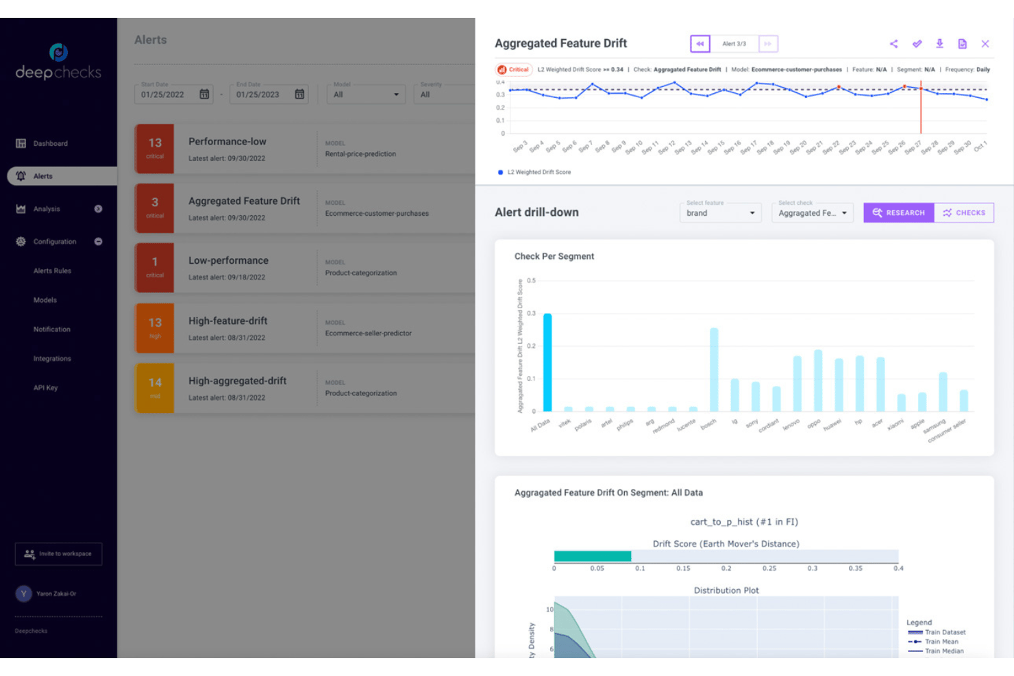Viewport: 1014px width, 676px height.
Task: Click the share alert icon
Action: (x=894, y=44)
